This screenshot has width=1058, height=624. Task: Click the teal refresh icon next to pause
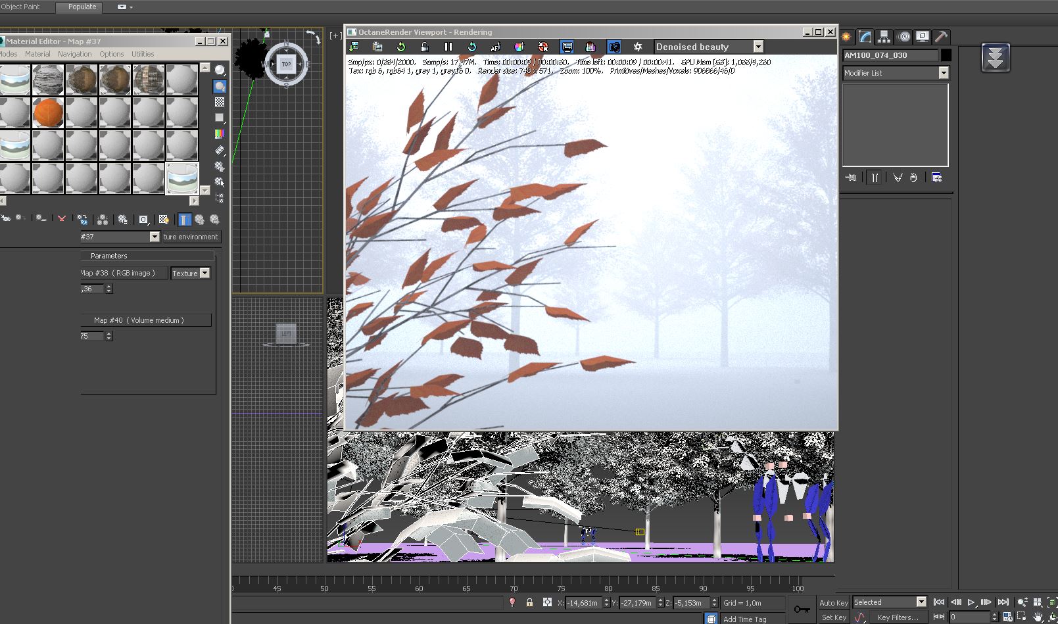click(471, 47)
